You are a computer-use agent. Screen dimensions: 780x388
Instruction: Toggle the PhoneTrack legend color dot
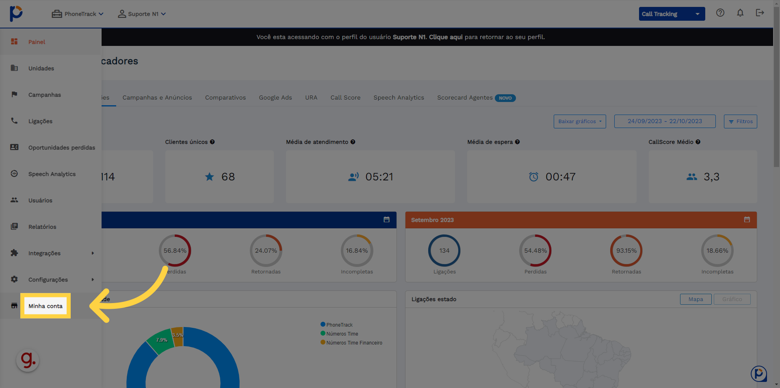point(323,325)
